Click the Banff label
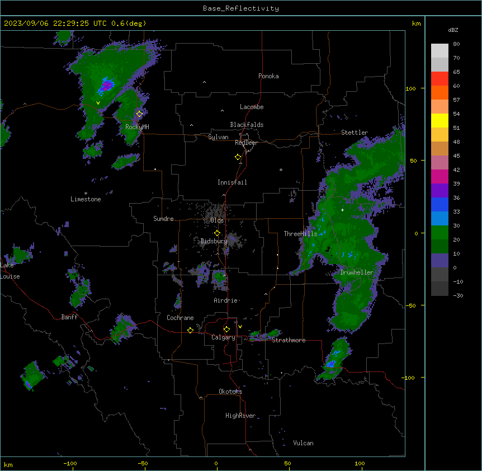 tap(69, 317)
